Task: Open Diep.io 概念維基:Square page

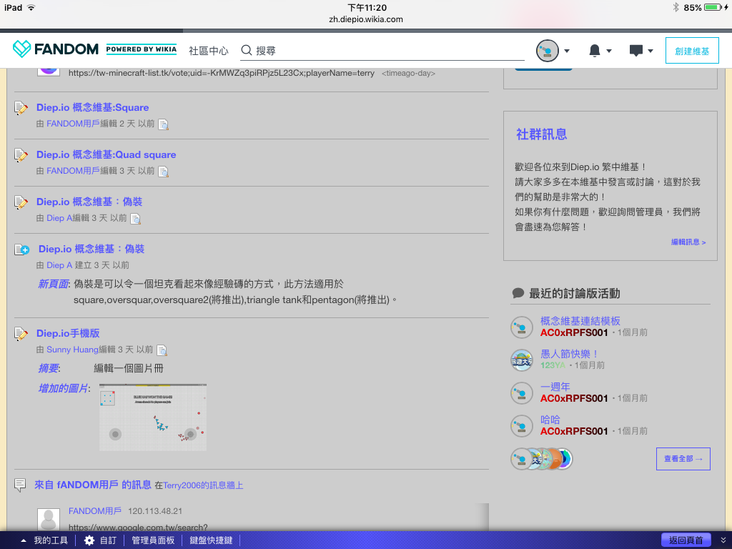Action: coord(92,107)
